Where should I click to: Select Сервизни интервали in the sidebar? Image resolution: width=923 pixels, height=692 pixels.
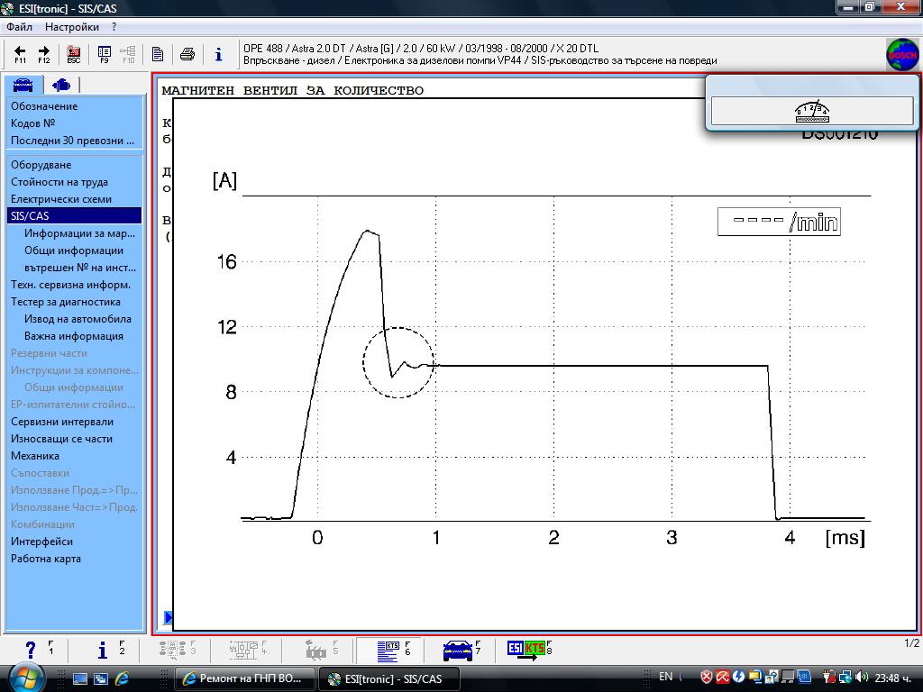coord(62,422)
